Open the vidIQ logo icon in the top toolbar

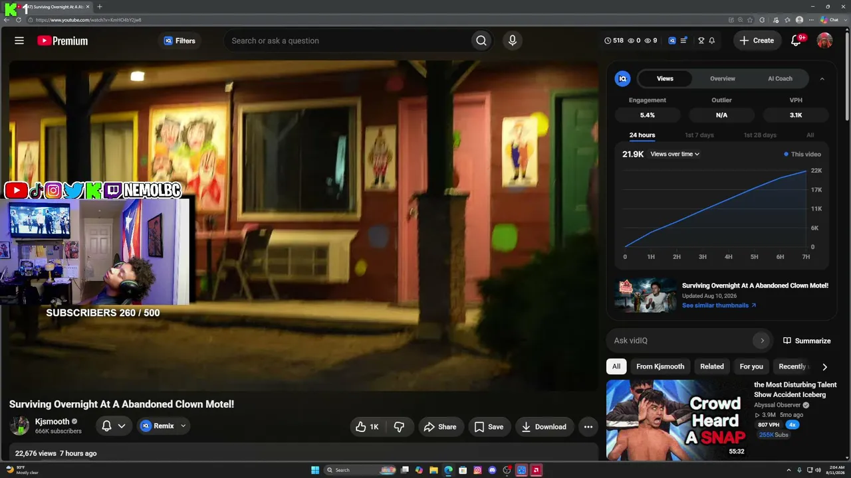672,40
